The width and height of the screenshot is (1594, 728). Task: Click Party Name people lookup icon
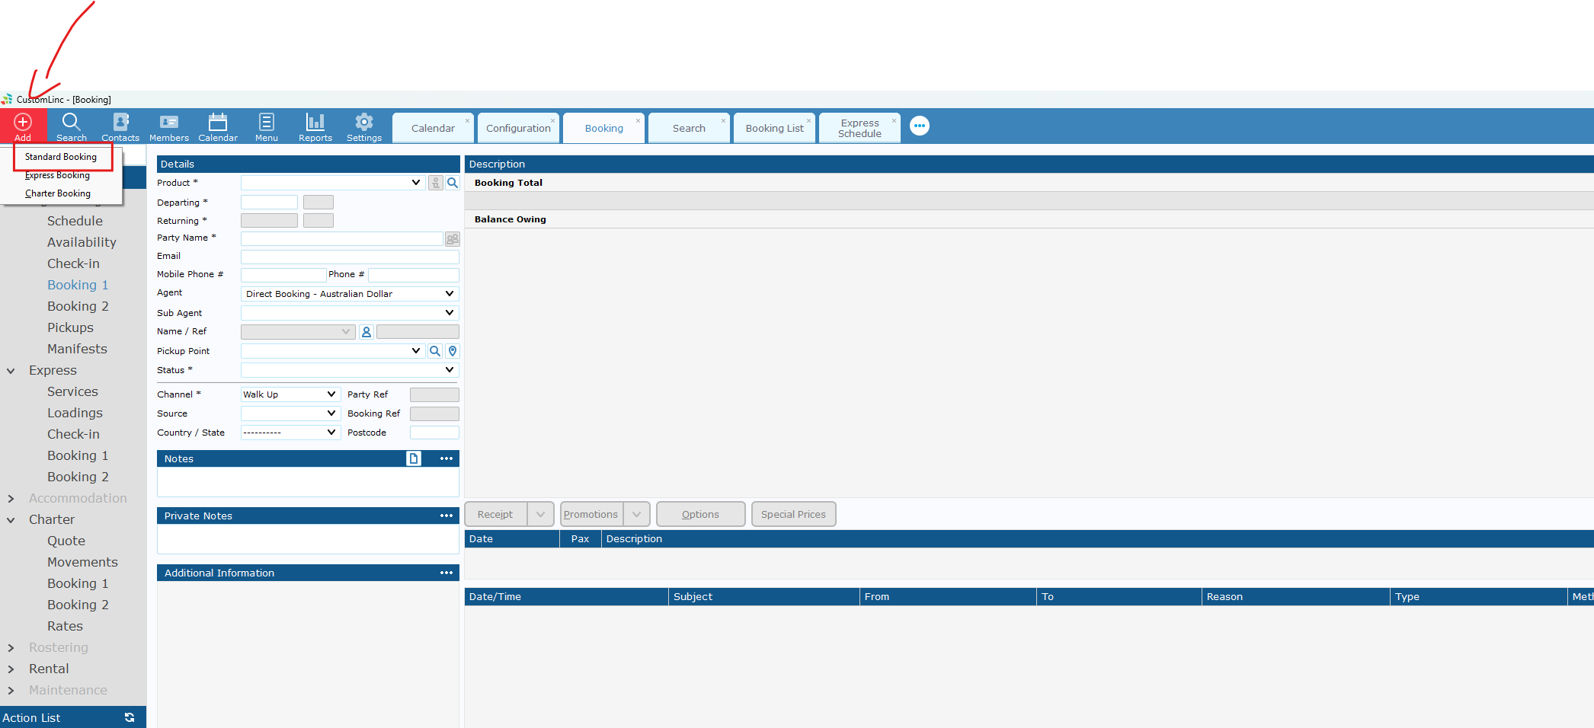[x=453, y=239]
